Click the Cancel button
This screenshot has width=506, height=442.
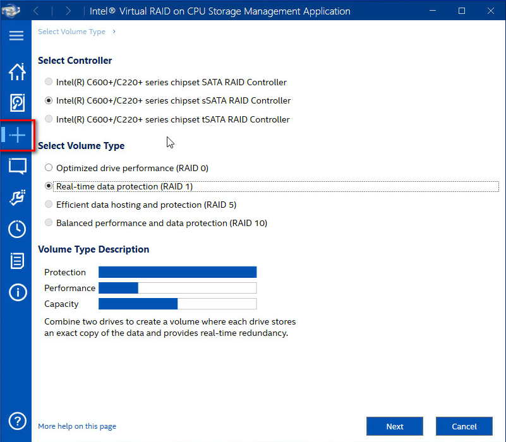[x=464, y=426]
